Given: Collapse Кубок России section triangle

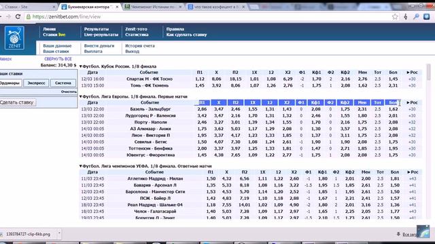Looking at the screenshot, I should click(x=81, y=66).
